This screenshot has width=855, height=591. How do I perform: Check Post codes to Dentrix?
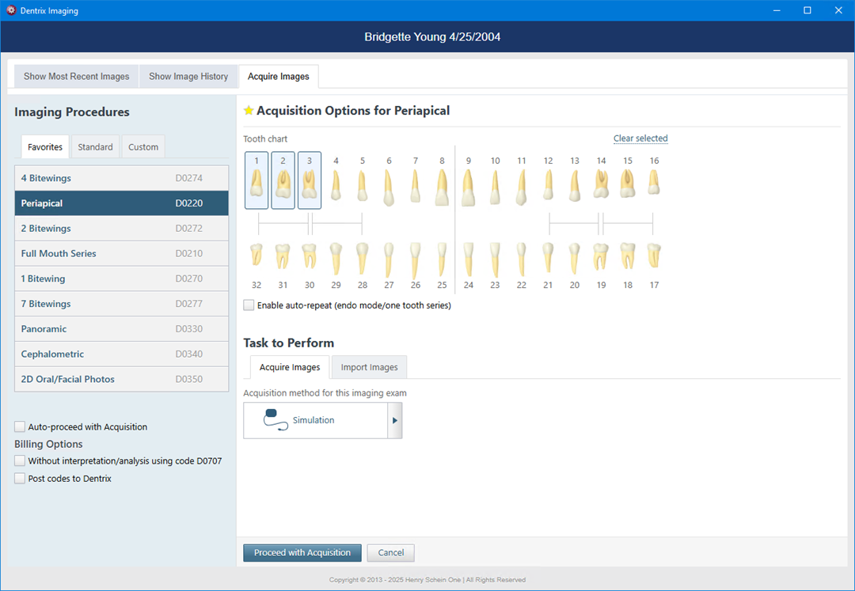20,478
